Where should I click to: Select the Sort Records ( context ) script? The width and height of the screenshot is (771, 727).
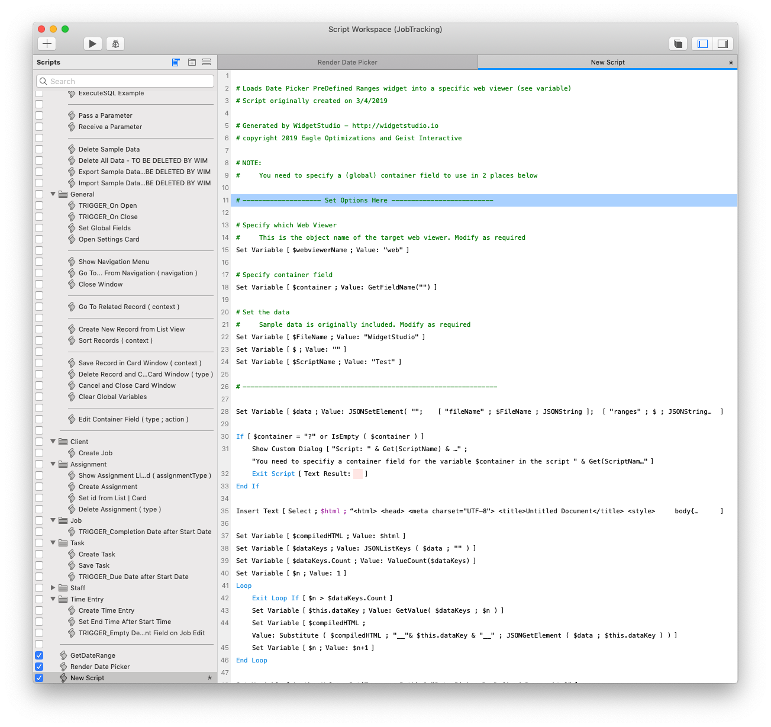115,340
